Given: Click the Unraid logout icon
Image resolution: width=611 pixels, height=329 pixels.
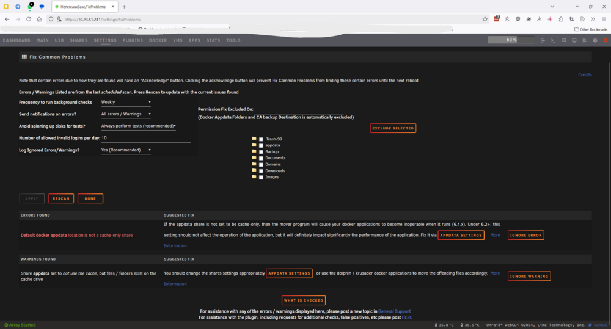Looking at the screenshot, I should tap(543, 40).
